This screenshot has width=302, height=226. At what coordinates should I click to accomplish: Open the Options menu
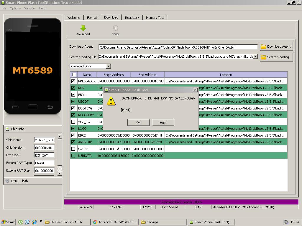(15, 8)
